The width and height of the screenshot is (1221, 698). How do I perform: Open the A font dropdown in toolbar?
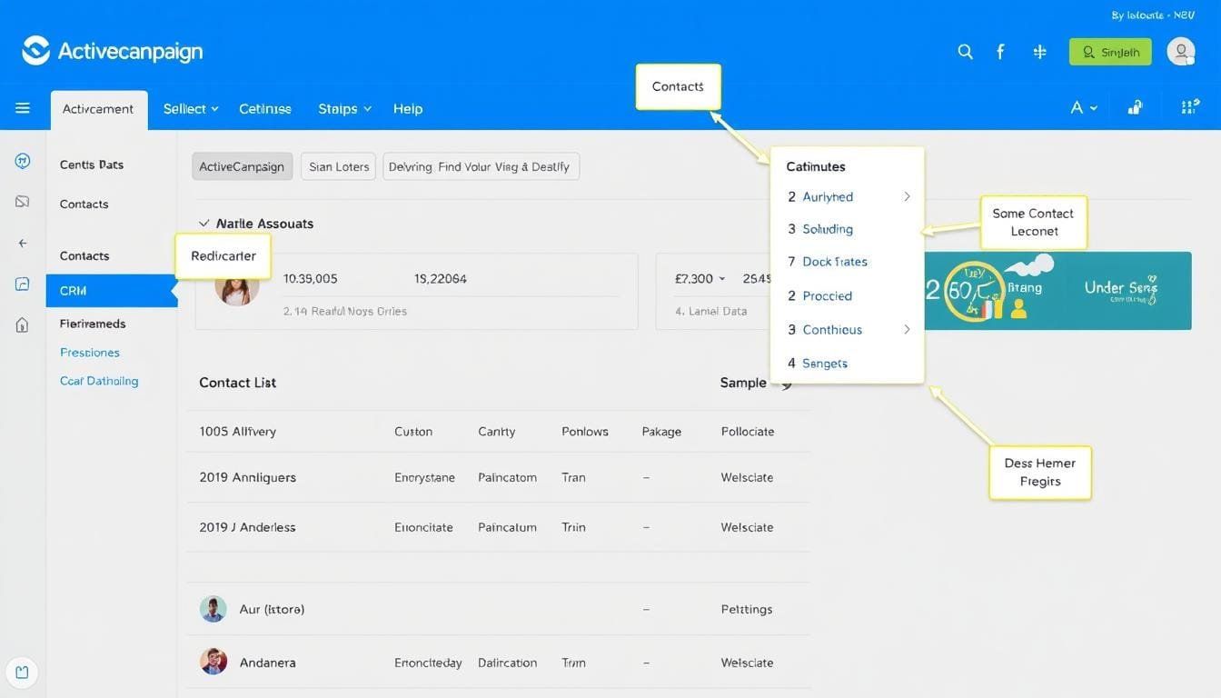[1084, 107]
